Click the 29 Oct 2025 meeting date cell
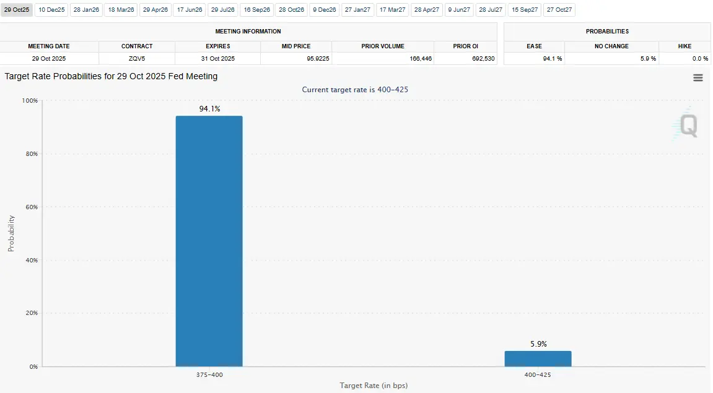This screenshot has height=393, width=713. [49, 59]
